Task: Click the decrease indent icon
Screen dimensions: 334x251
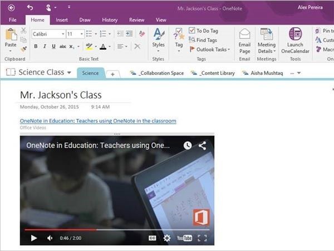Action: tap(120, 33)
